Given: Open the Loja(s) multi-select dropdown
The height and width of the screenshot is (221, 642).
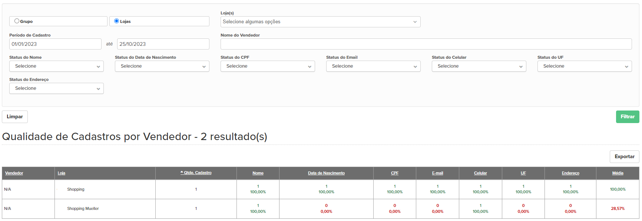Looking at the screenshot, I should point(320,22).
